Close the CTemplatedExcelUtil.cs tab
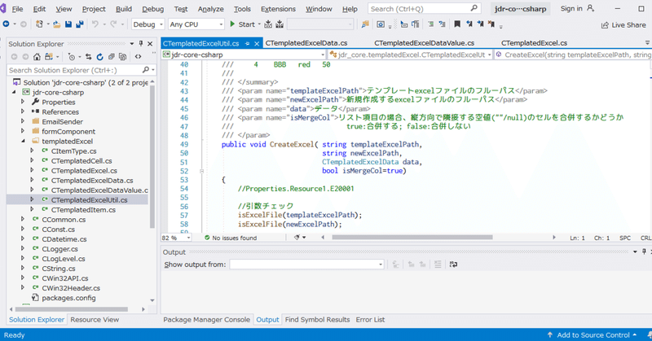This screenshot has height=341, width=652. point(257,43)
